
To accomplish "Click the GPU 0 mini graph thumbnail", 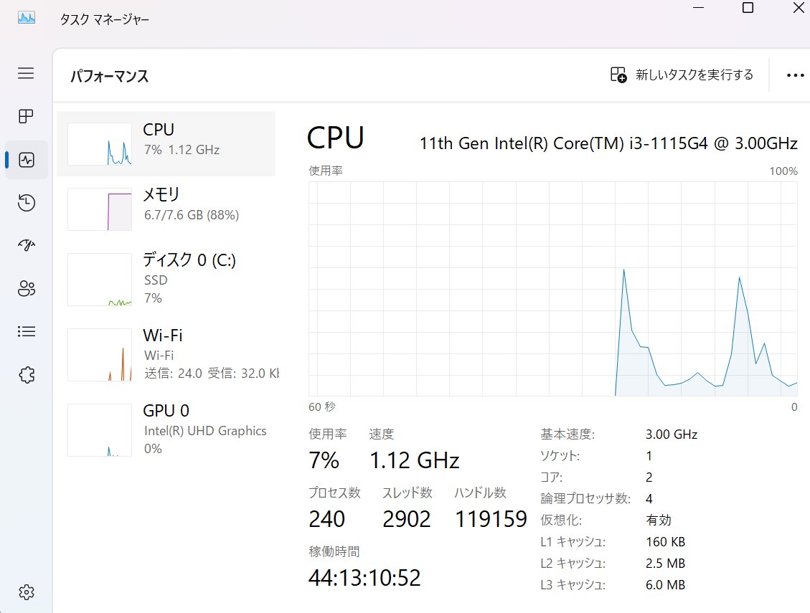I will 100,430.
